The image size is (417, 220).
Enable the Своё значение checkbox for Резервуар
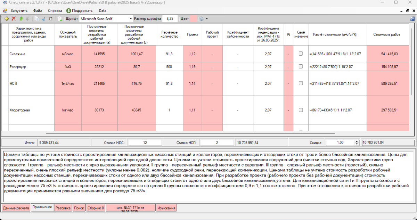coord(301,67)
